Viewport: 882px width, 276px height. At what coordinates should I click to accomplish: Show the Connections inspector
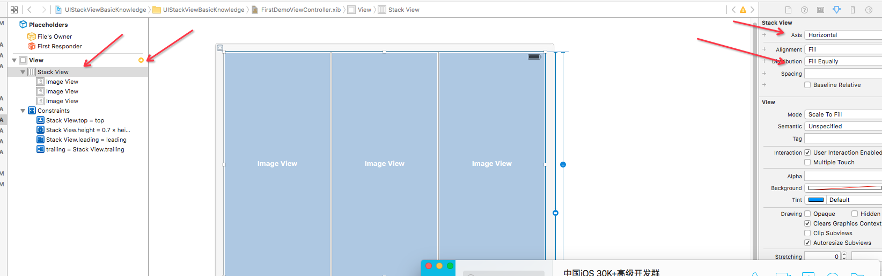(x=869, y=10)
